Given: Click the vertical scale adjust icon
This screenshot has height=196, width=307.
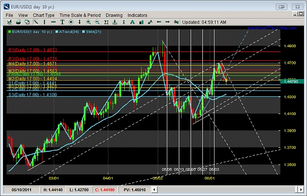Looking at the screenshot, I should (106, 22).
